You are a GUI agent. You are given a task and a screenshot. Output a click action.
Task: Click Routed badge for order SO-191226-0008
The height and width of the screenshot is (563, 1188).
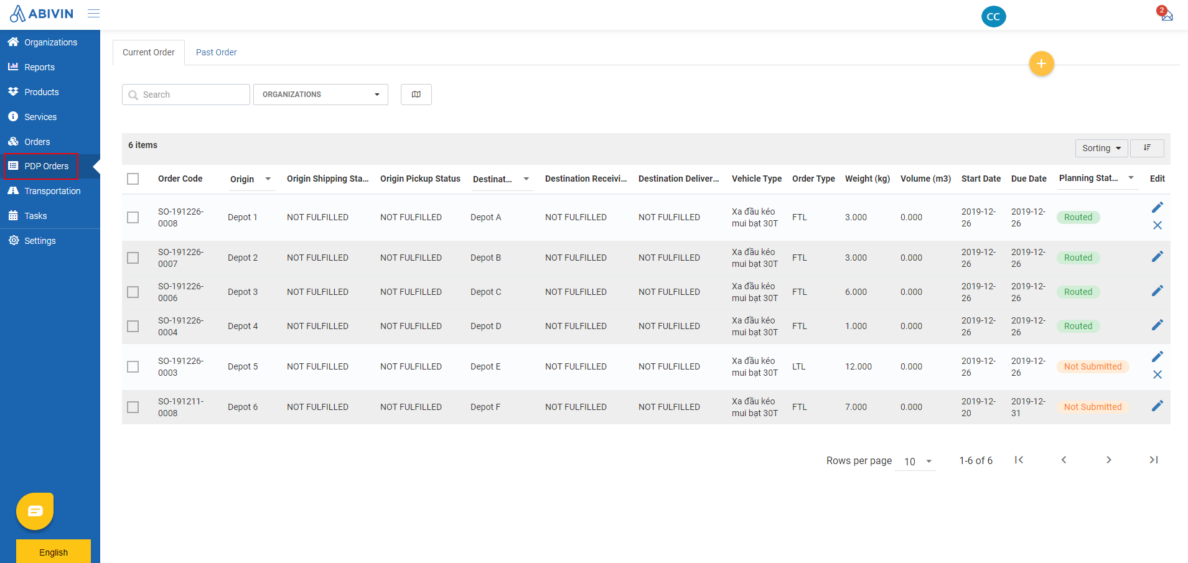[1078, 217]
